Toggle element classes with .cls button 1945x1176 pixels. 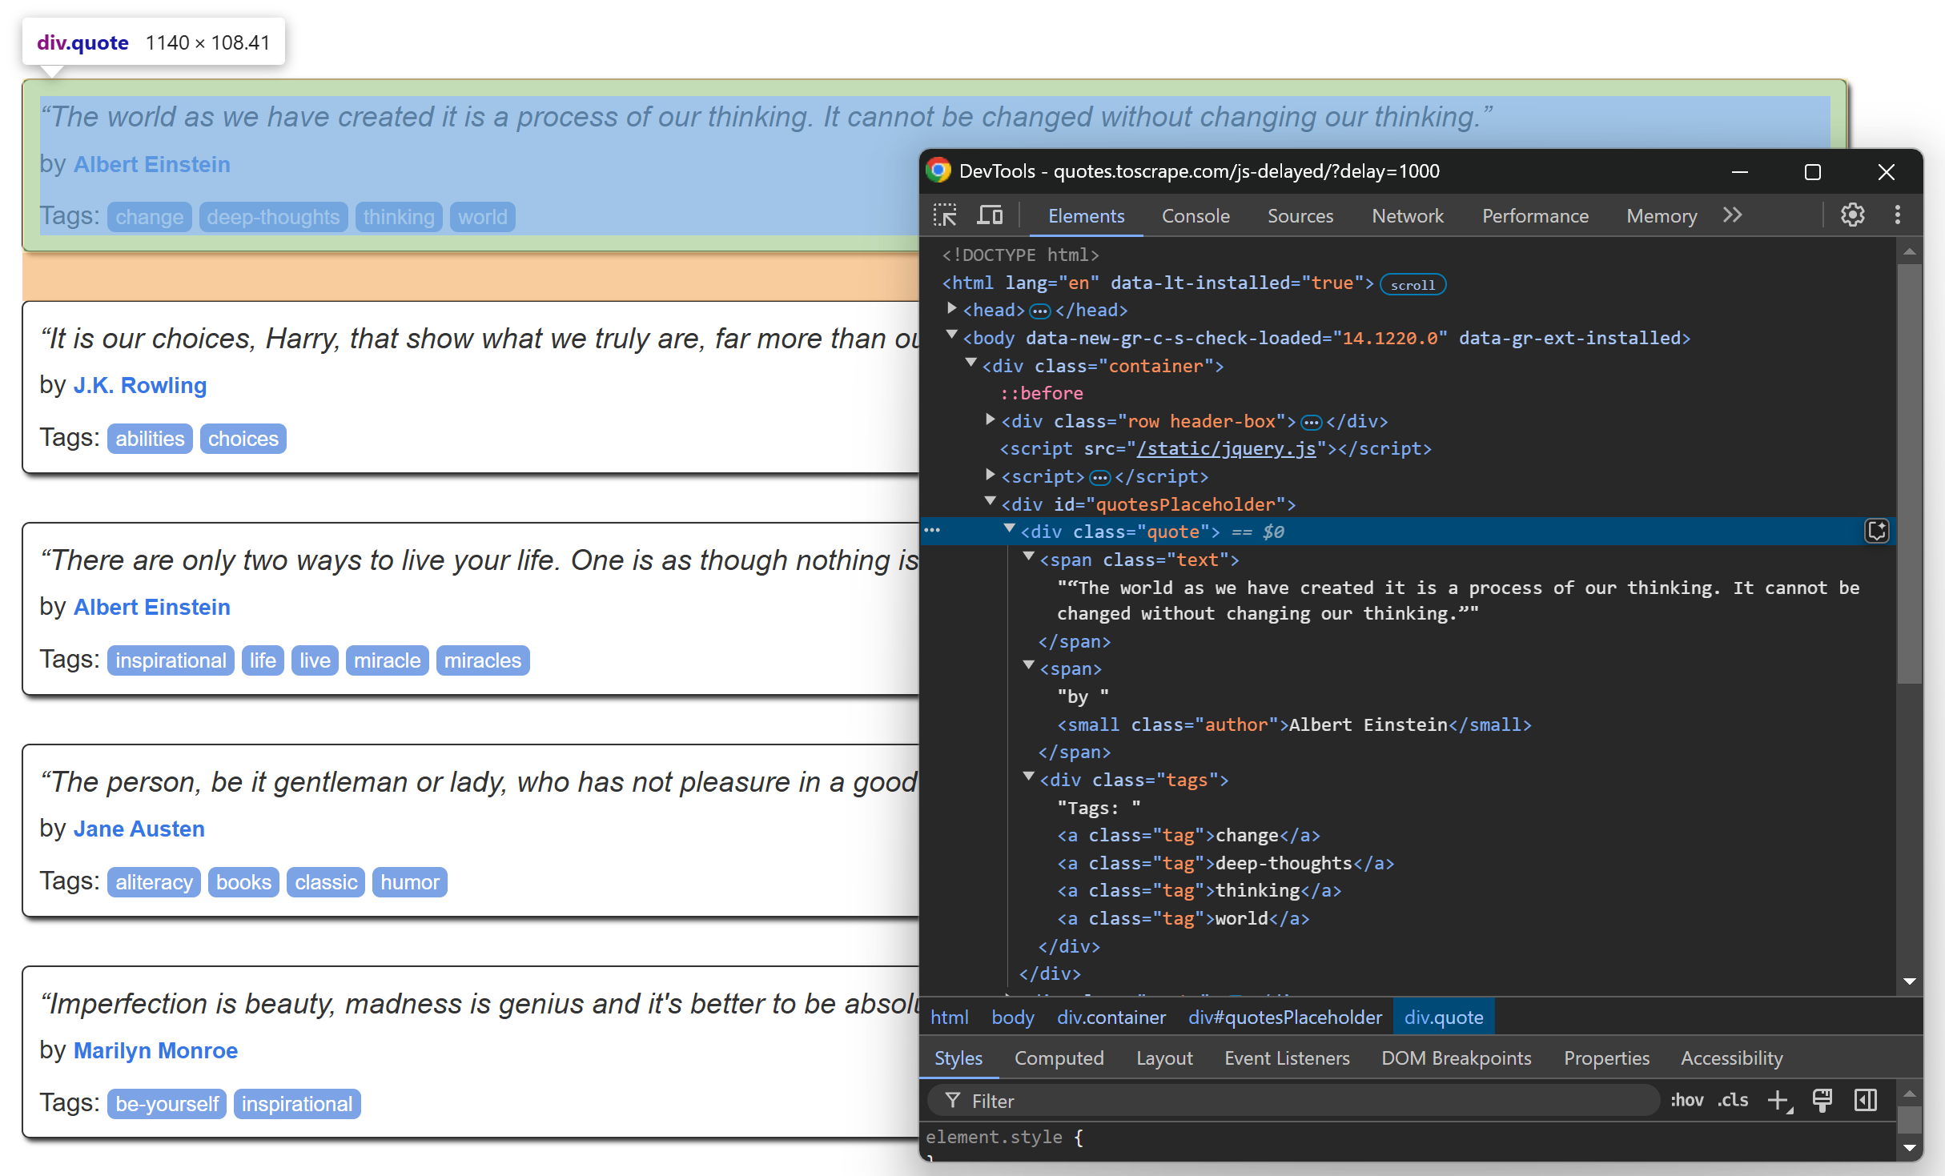1733,1100
